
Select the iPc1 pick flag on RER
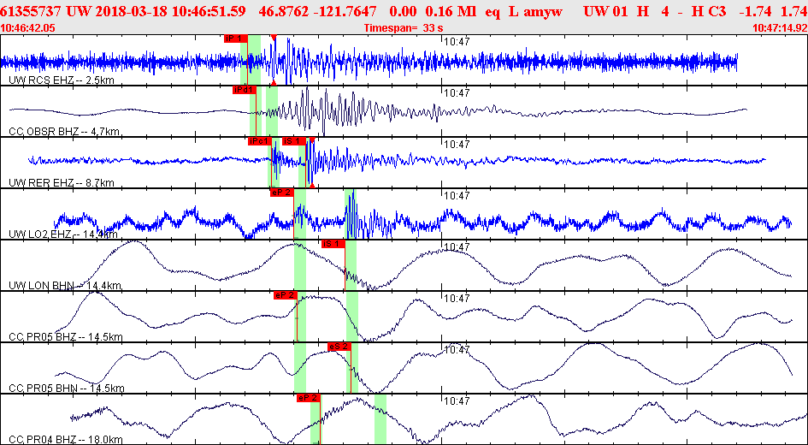coord(259,141)
